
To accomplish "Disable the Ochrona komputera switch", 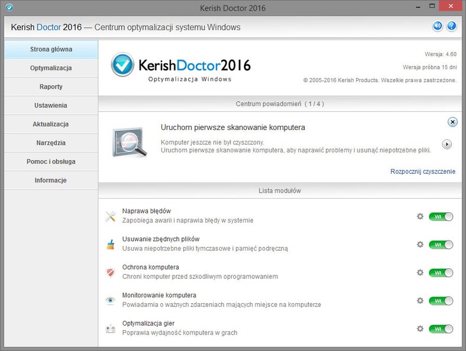I will (441, 272).
